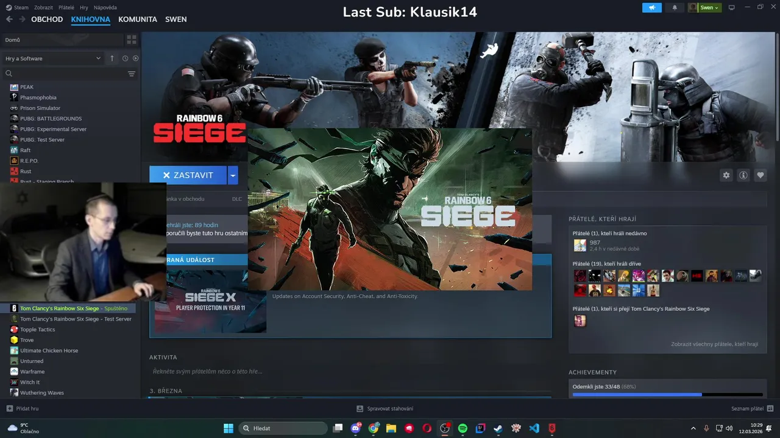Open Visual Studio Code from the taskbar
The image size is (780, 438).
pyautogui.click(x=534, y=428)
